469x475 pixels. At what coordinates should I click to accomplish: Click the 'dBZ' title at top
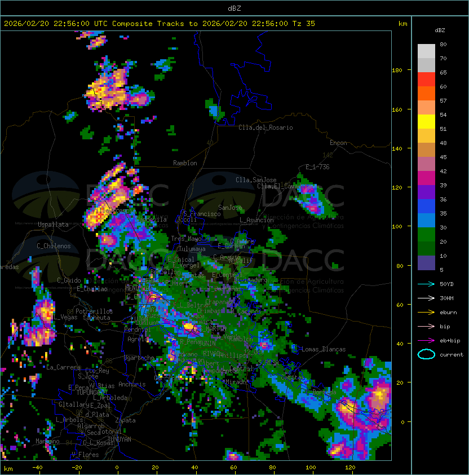[x=235, y=8]
